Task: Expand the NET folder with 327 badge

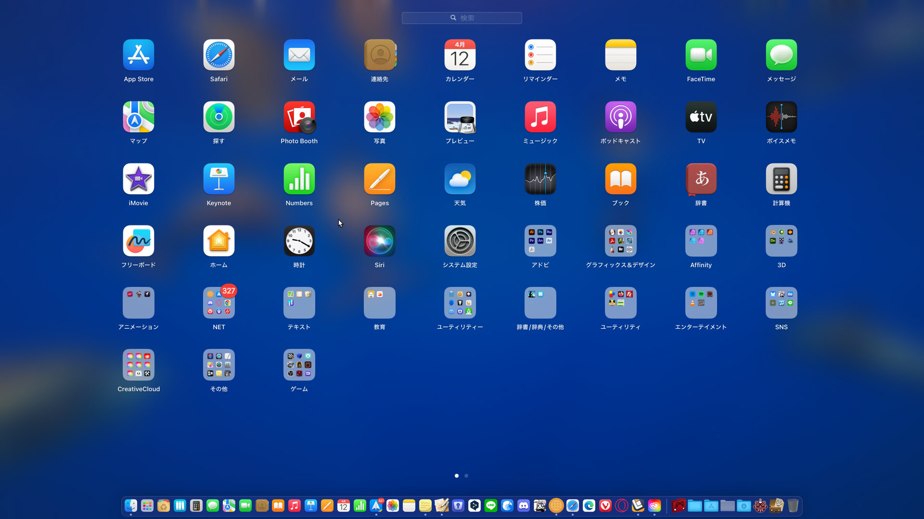Action: tap(219, 303)
